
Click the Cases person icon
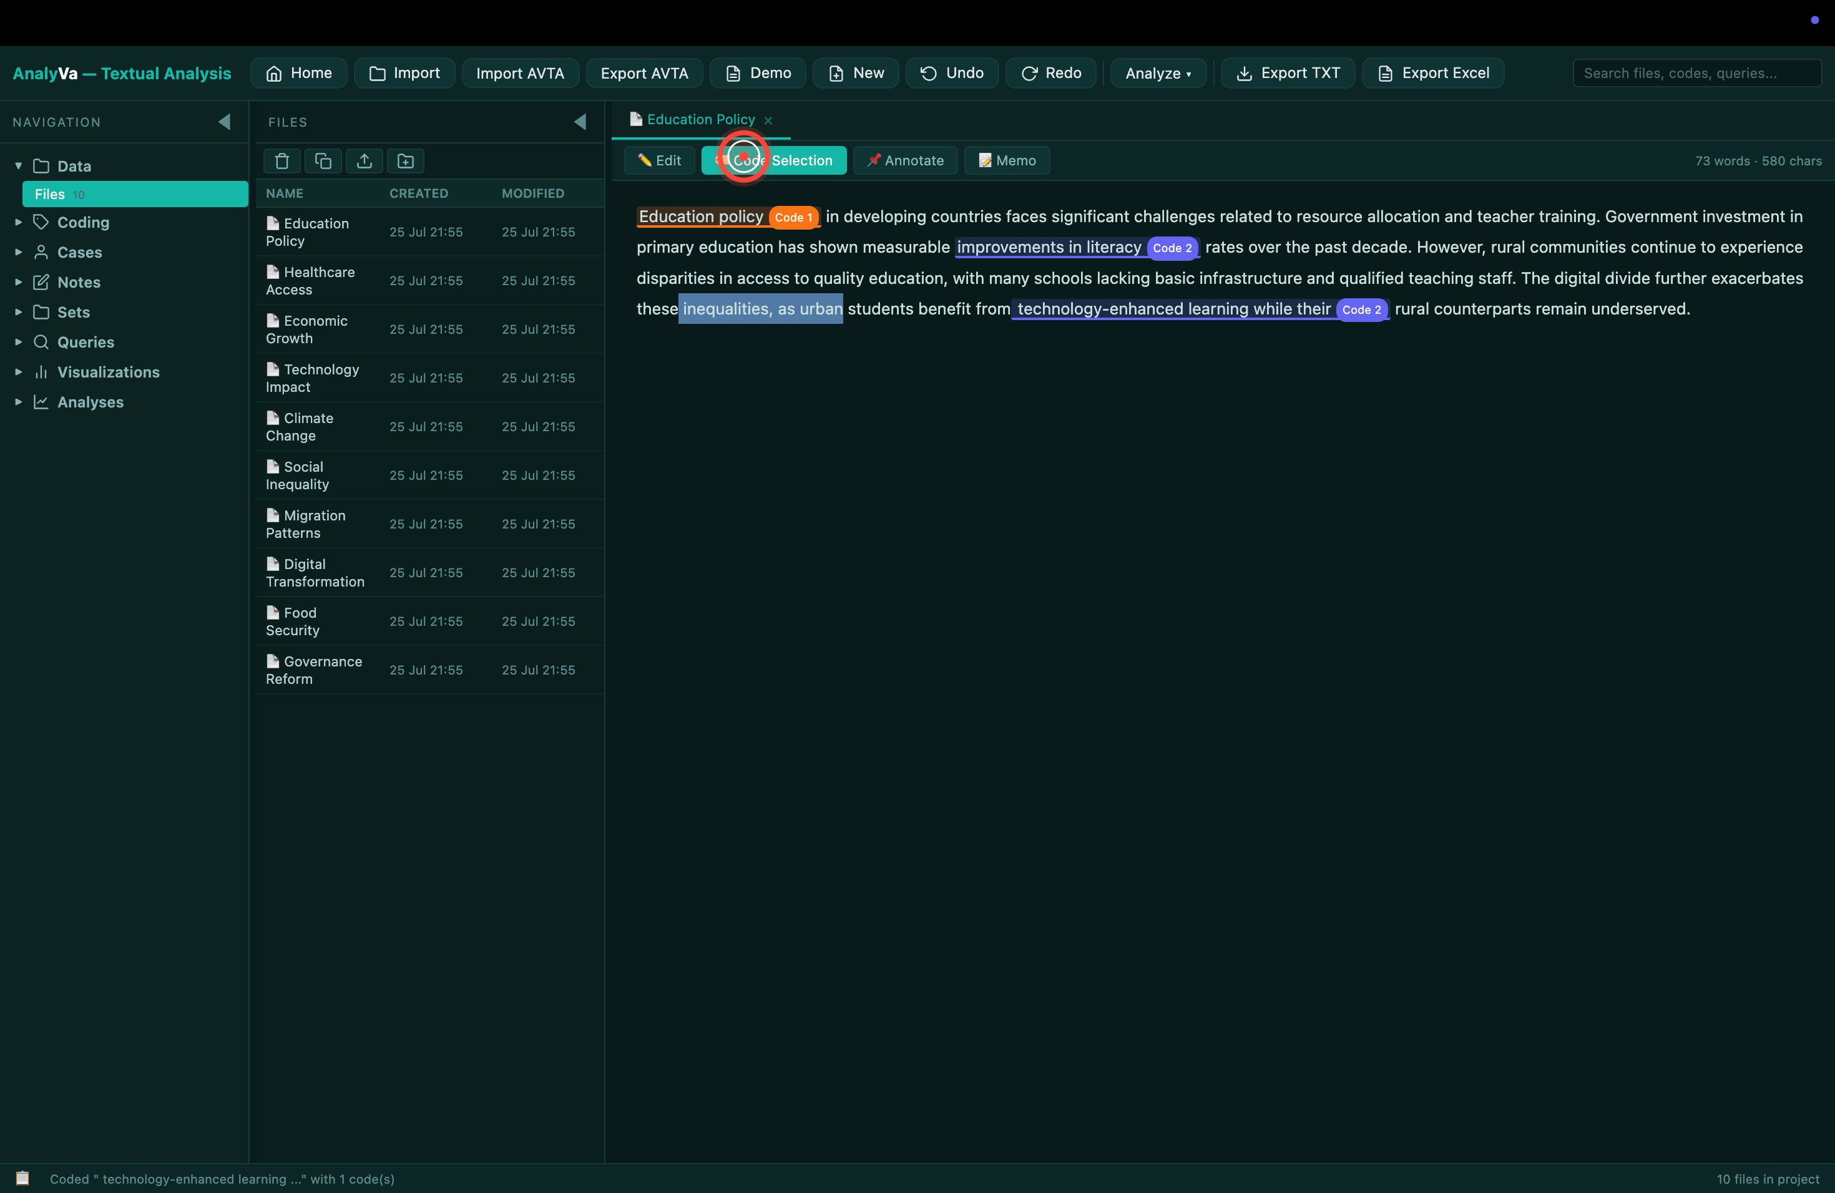pyautogui.click(x=42, y=252)
